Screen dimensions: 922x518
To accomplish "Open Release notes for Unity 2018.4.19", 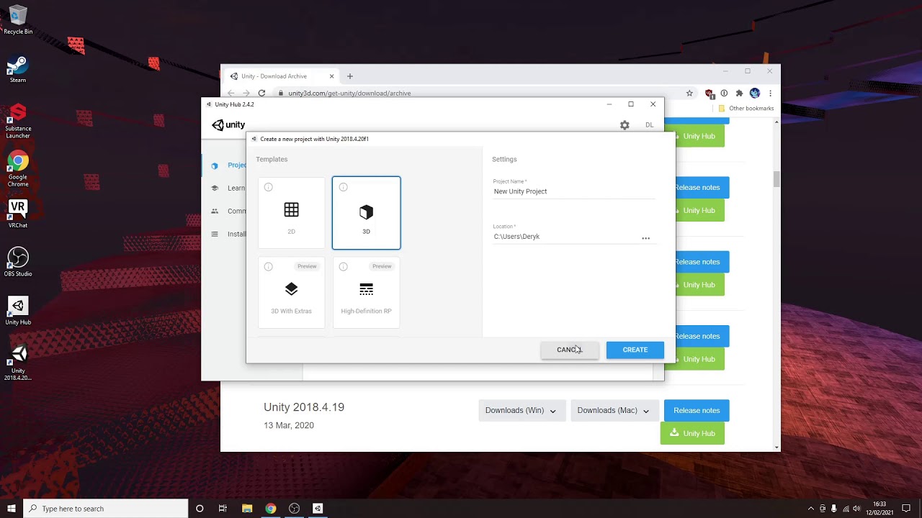I will 697,411.
